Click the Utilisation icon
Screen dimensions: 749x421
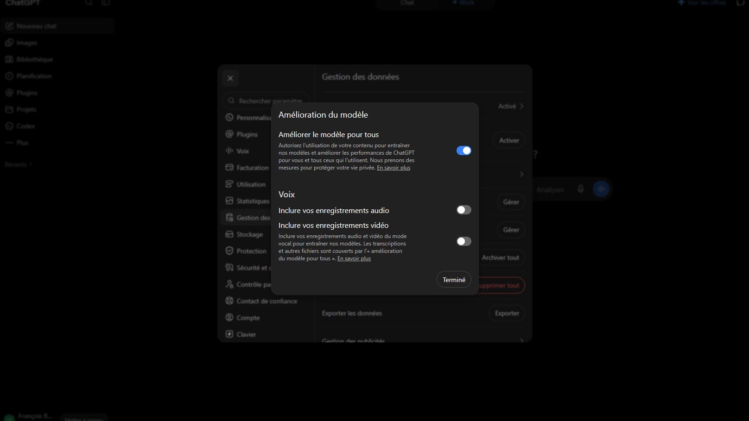pos(229,184)
